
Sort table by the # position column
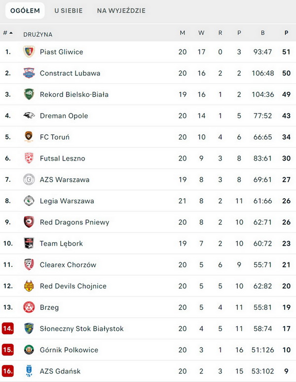coord(7,33)
